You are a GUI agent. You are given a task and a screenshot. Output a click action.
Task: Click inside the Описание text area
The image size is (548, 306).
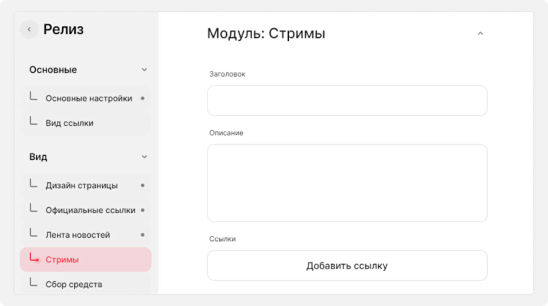click(347, 183)
